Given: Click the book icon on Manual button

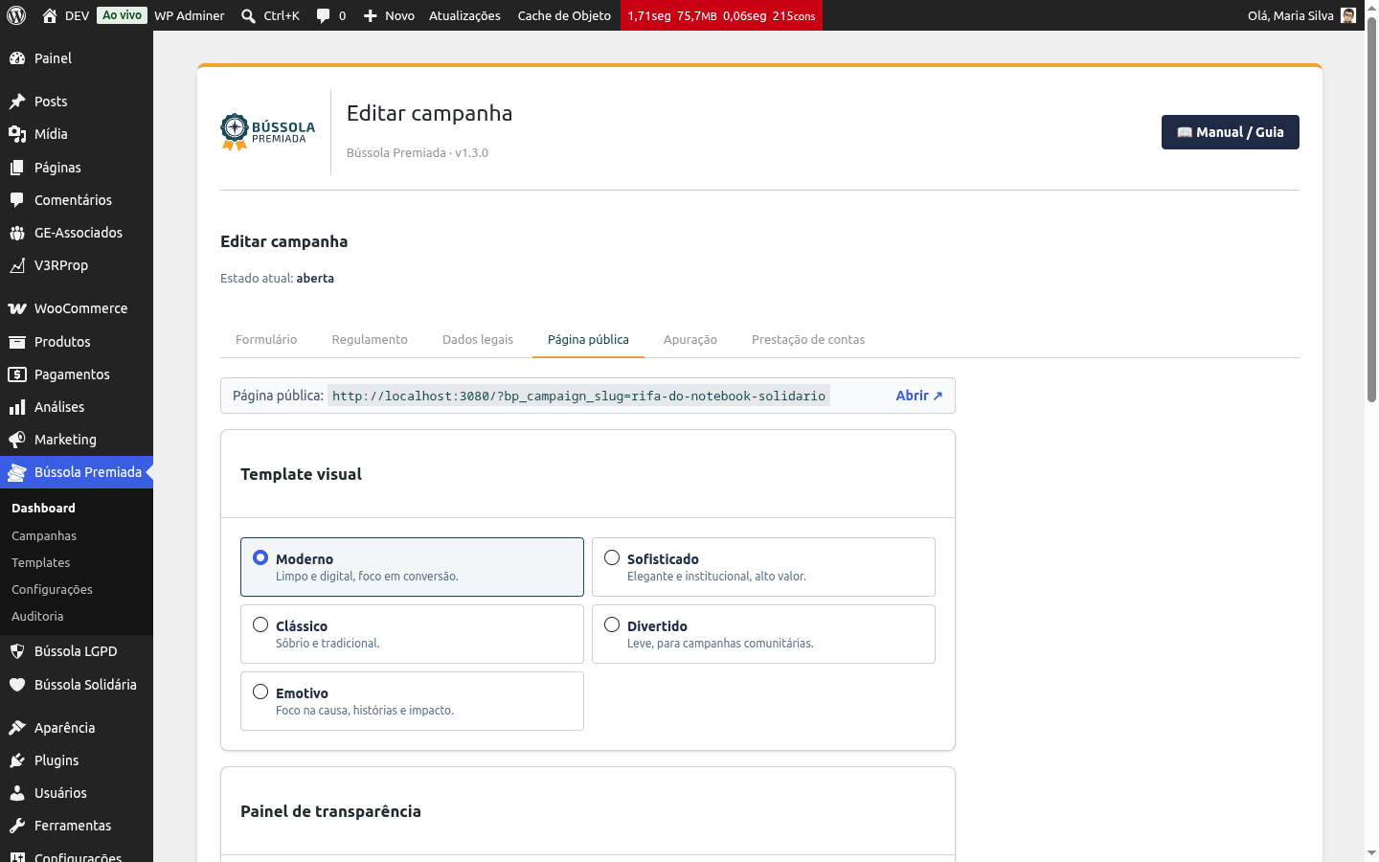Looking at the screenshot, I should coord(1185,132).
